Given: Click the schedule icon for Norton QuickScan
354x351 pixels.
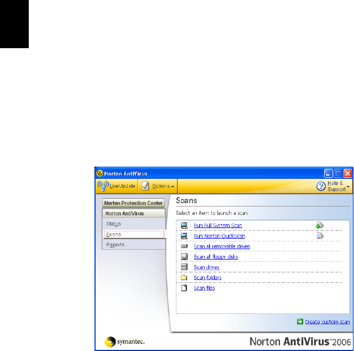Looking at the screenshot, I should (x=320, y=235).
